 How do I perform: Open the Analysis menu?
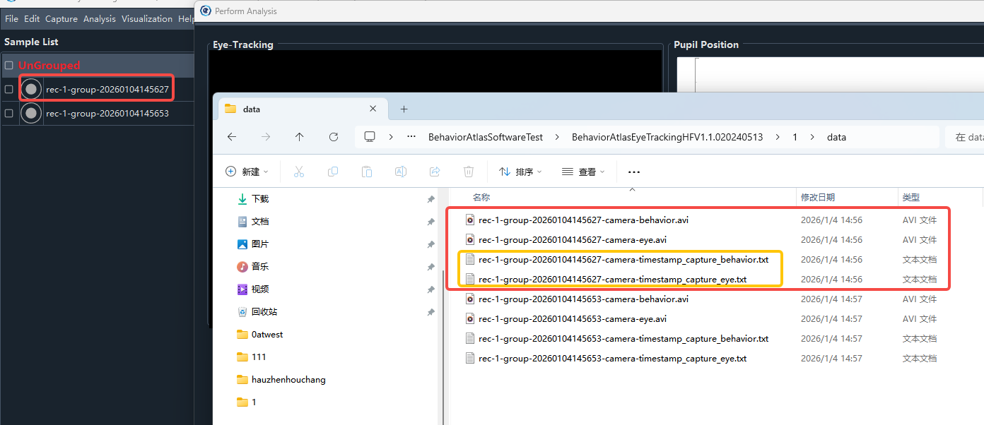99,19
